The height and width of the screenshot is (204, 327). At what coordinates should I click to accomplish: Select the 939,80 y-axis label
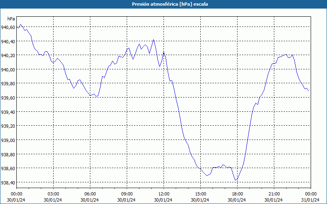click(x=8, y=84)
